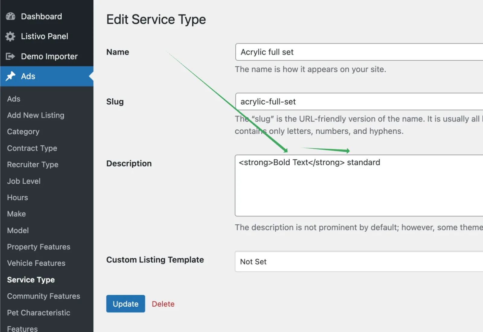
Task: Click the Listivo Panel gear icon
Action: pyautogui.click(x=10, y=36)
